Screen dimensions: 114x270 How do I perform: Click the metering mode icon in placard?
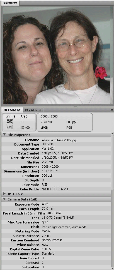coord(9,122)
